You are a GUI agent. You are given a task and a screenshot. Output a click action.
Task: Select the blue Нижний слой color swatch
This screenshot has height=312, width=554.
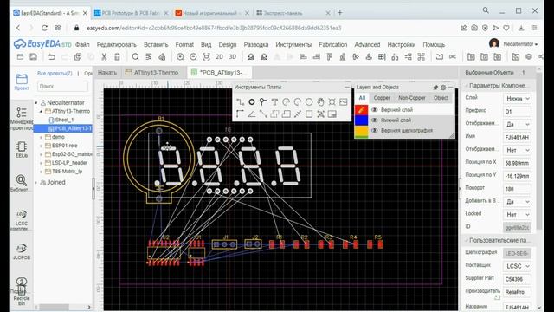coord(361,120)
